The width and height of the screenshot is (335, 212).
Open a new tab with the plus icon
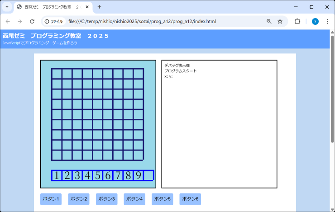coord(99,7)
